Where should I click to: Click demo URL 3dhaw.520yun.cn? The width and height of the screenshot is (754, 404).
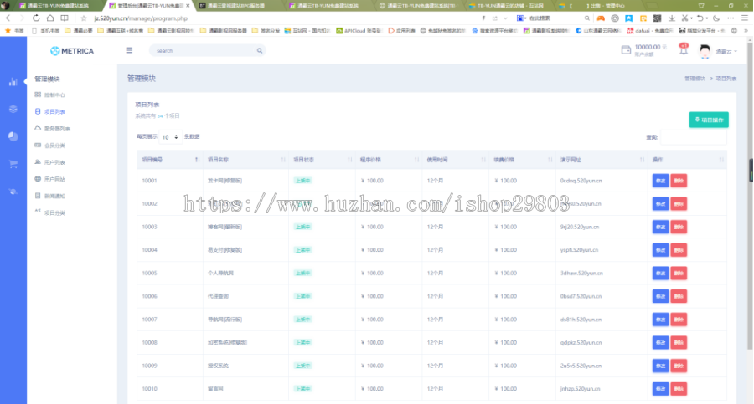[581, 273]
